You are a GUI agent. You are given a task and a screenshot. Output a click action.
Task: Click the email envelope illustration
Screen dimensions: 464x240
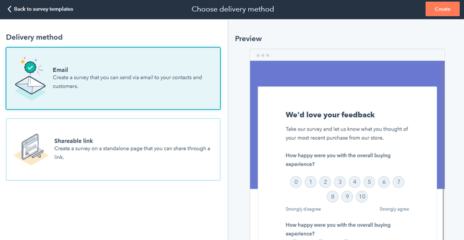[31, 78]
